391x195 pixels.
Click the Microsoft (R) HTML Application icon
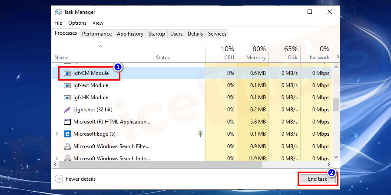tap(67, 122)
